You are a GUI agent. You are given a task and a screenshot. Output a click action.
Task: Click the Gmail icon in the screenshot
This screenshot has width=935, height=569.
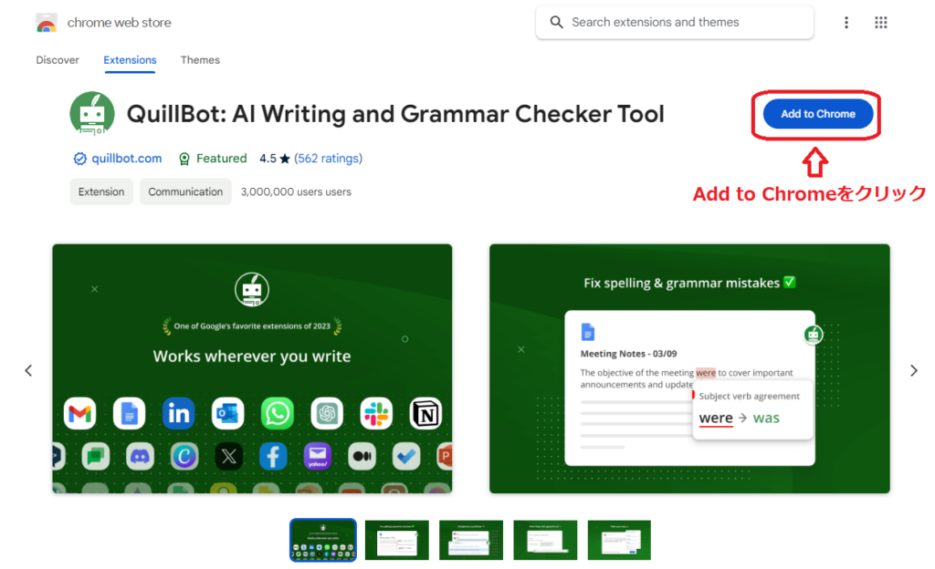coord(80,413)
